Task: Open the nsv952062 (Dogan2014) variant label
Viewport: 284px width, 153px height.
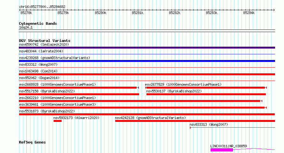Action: pyautogui.click(x=39, y=78)
